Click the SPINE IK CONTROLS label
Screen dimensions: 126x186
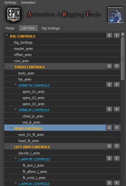coord(34,110)
